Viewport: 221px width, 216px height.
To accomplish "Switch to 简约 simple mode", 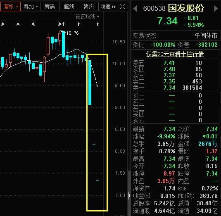I will click(89, 7).
